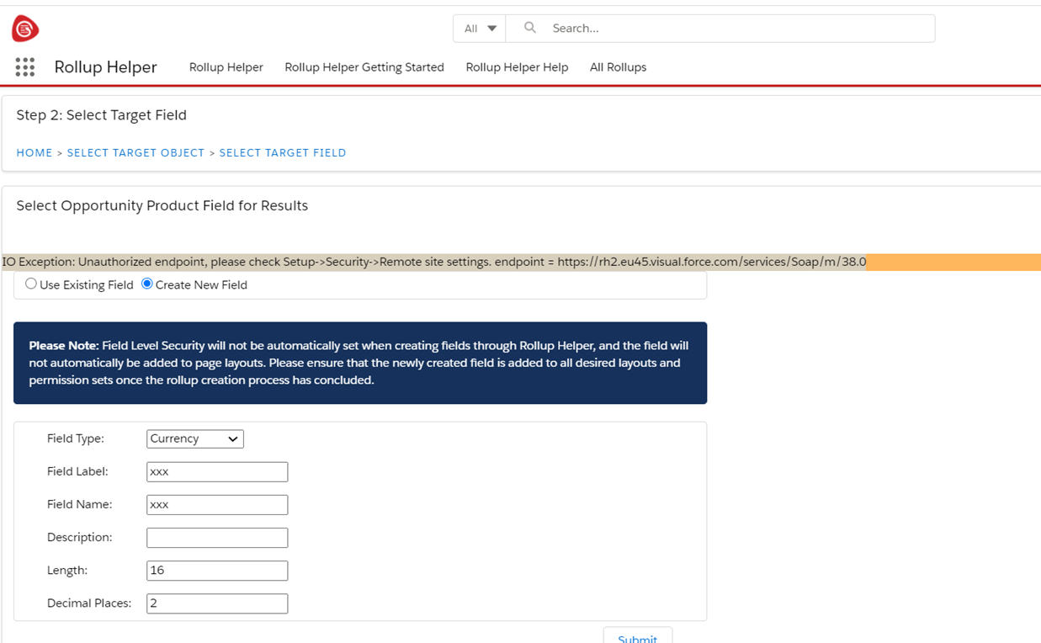Open "Rollup Helper Getting Started" tab
This screenshot has height=643, width=1041.
tap(364, 67)
